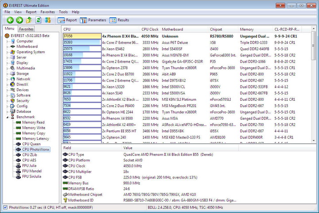Open the Help menu
Viewport: 319px width, 213px height.
tap(75, 12)
